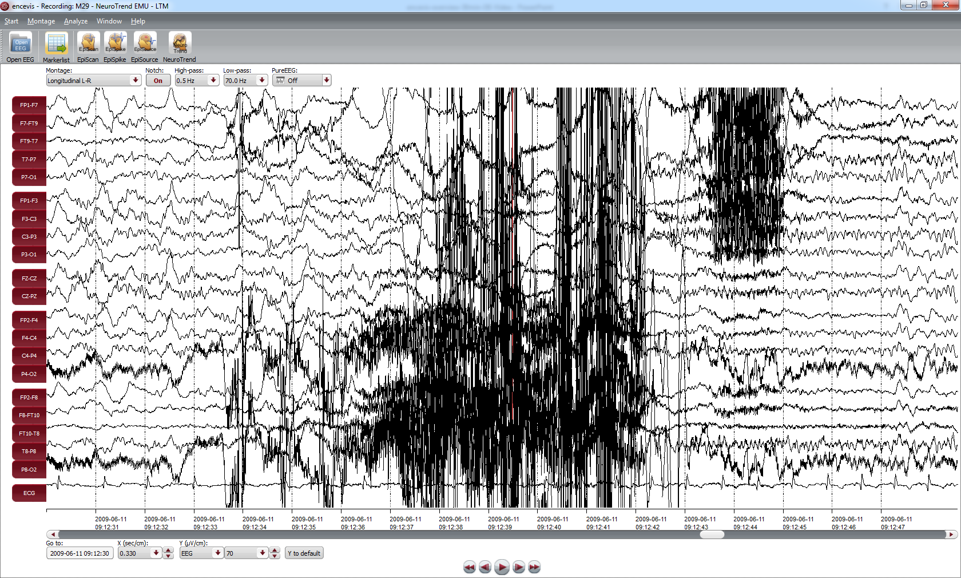Toggle the FP1-F3 channel label
961x578 pixels.
click(29, 201)
